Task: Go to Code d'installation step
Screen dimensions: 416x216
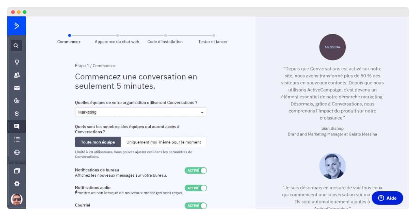Action: [165, 42]
